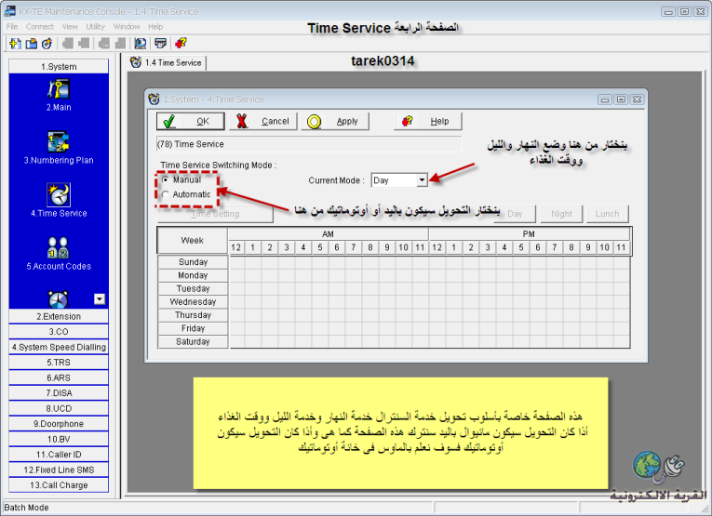Click the monitor icon in the toolbar

138,43
